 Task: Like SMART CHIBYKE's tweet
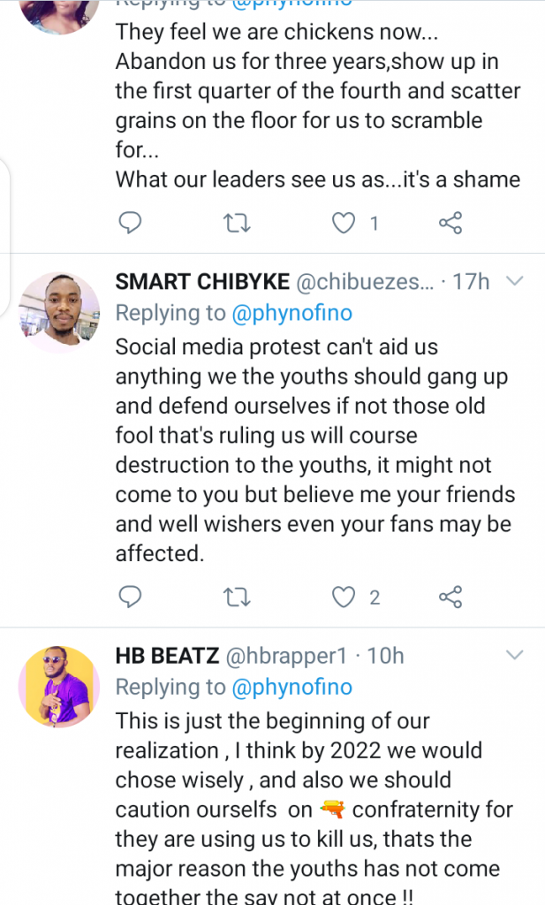point(343,597)
